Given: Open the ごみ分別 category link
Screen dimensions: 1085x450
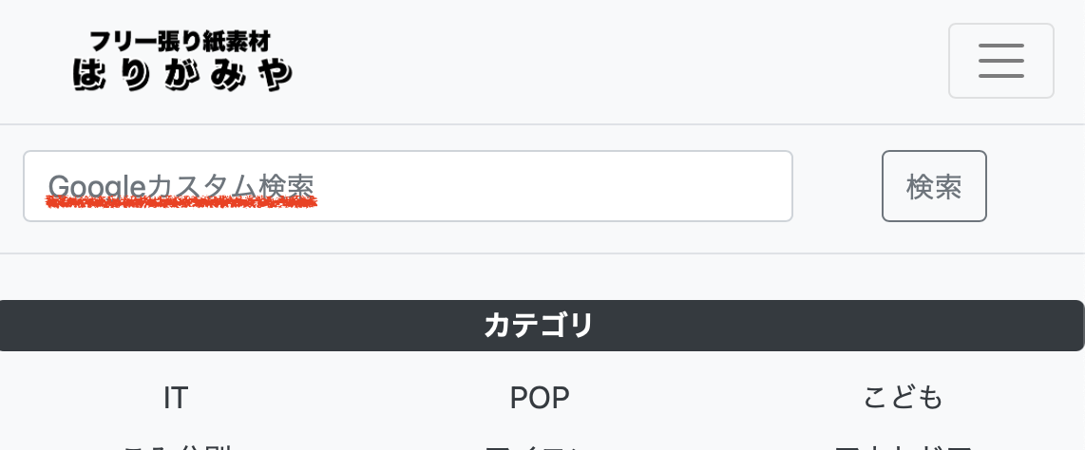Looking at the screenshot, I should point(176,445).
